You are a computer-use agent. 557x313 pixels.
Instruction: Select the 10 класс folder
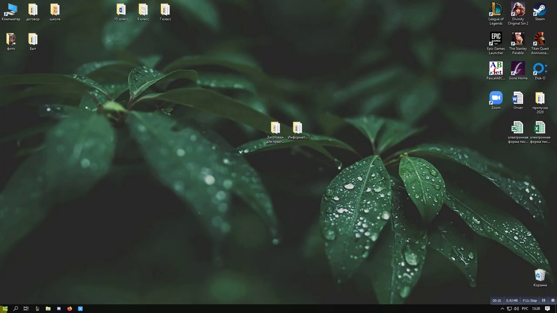click(121, 13)
